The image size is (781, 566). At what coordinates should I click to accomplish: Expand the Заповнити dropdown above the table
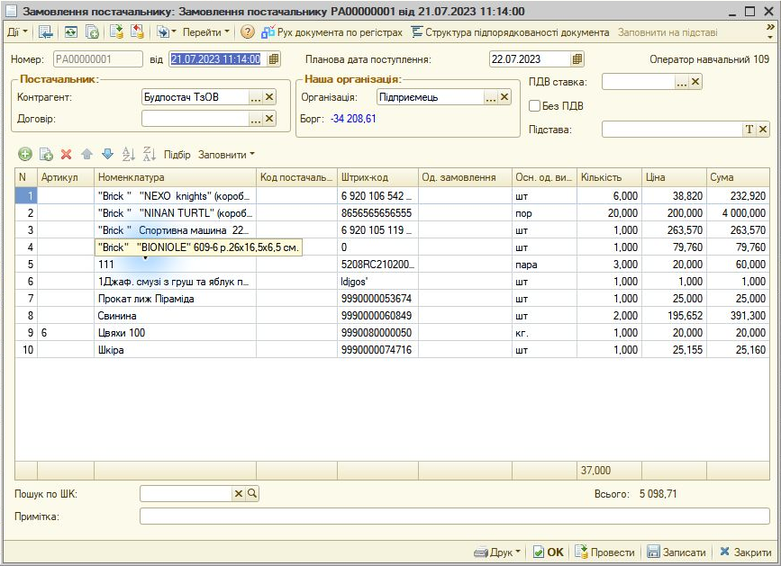pos(227,155)
